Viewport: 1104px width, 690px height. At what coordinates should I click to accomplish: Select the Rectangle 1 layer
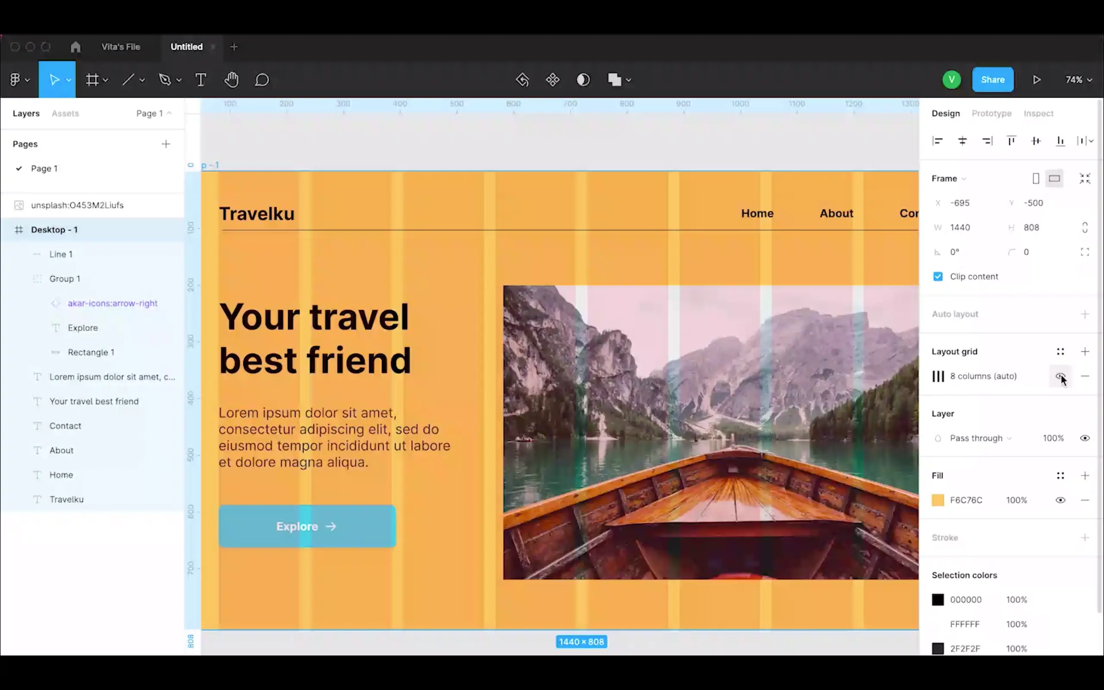[x=91, y=352]
